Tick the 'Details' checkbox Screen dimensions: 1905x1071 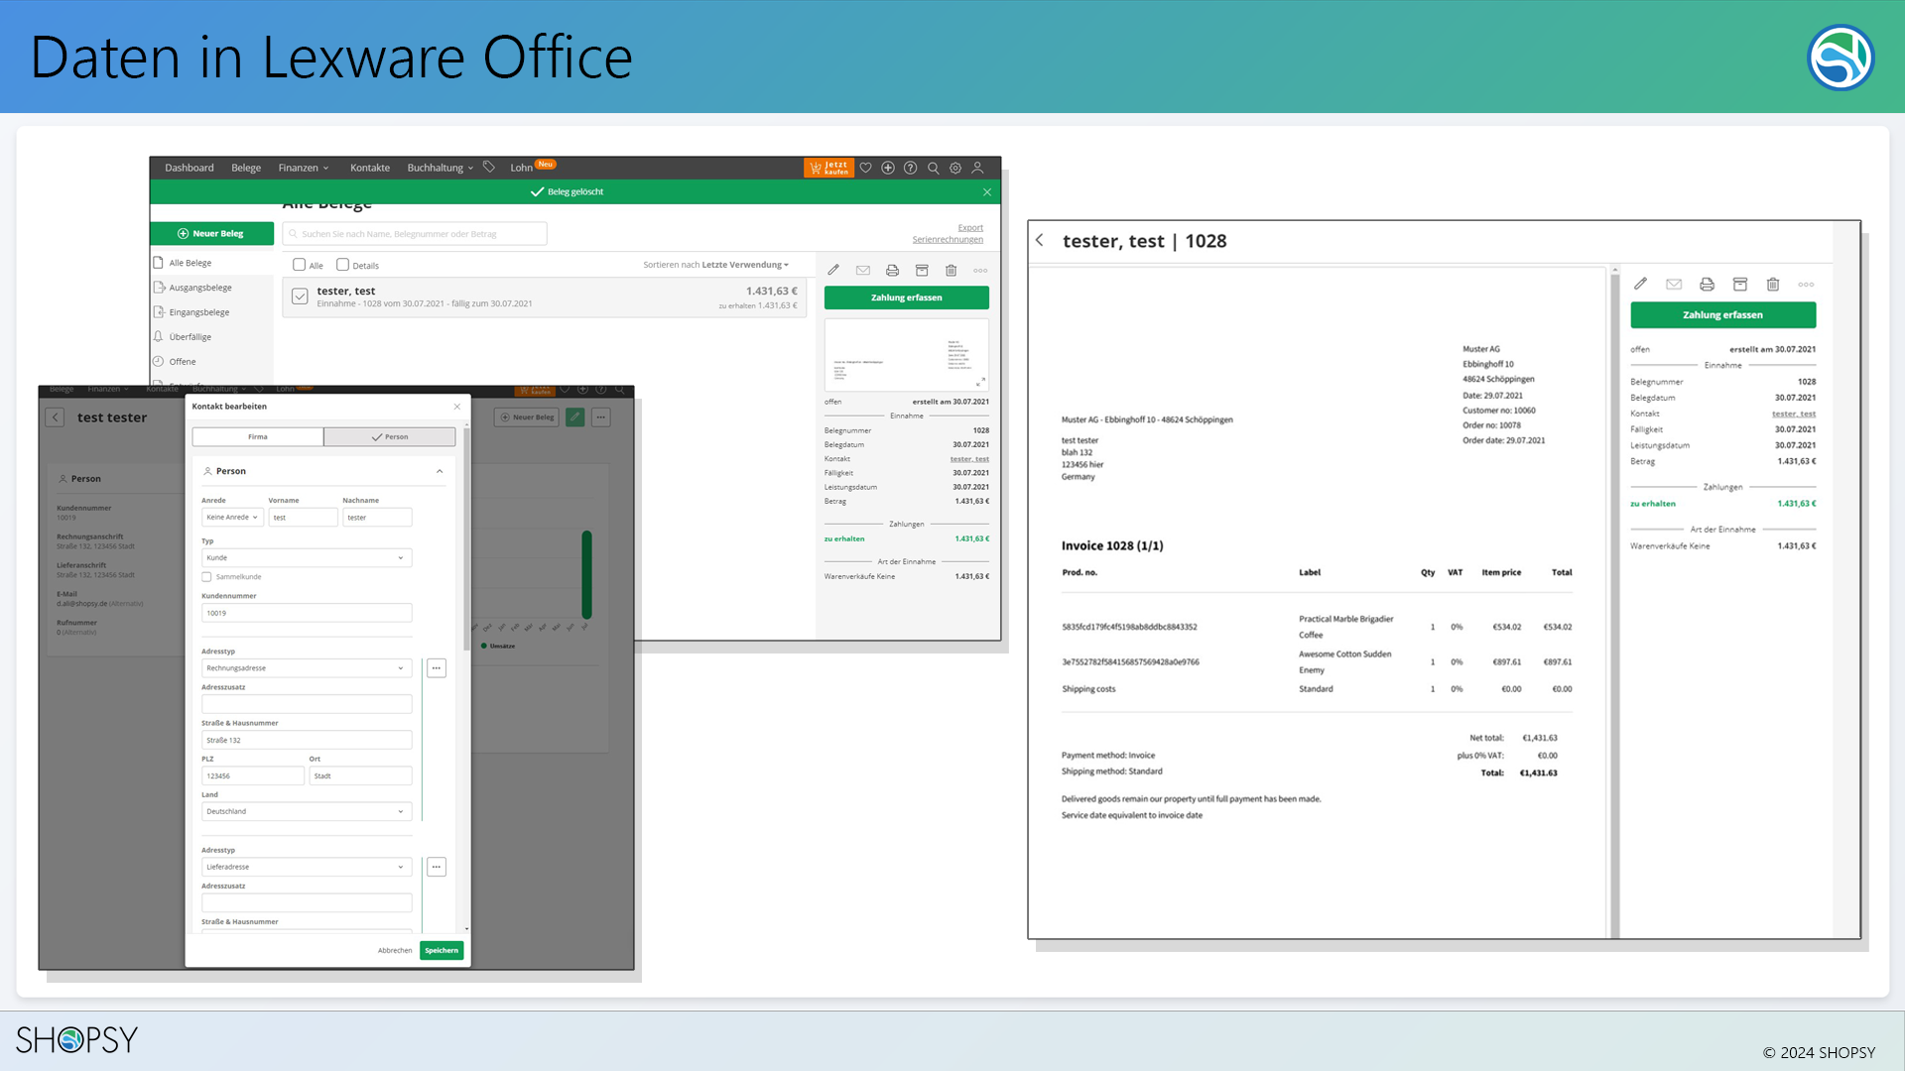(x=342, y=265)
